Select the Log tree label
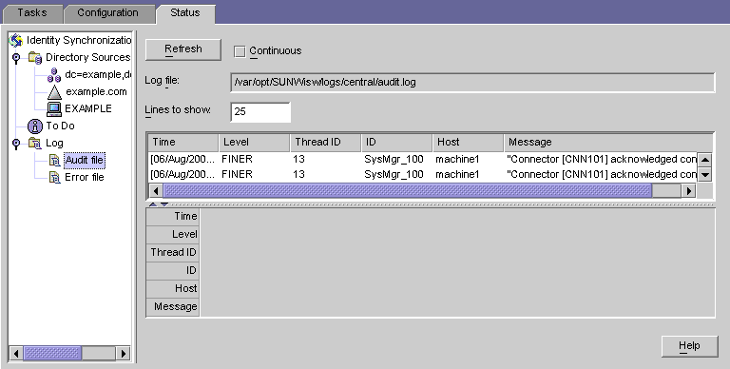Viewport: 730px width, 369px height. (54, 144)
